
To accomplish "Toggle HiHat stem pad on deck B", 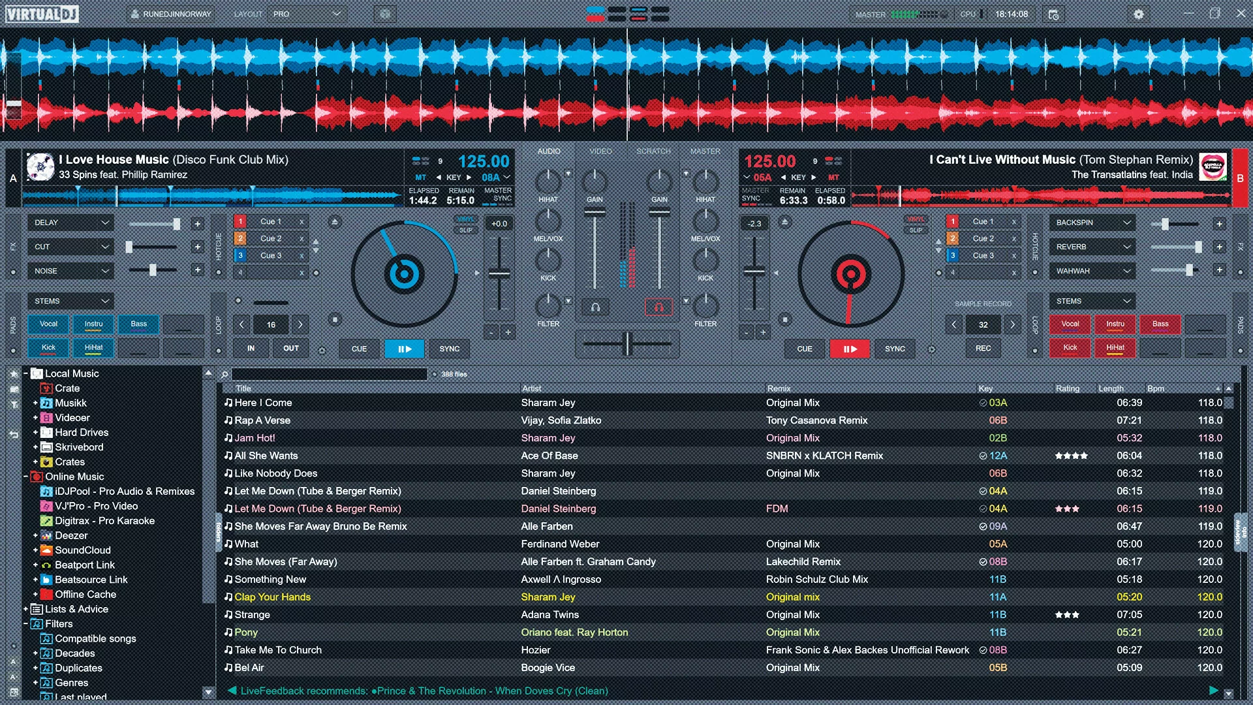I will 1115,348.
